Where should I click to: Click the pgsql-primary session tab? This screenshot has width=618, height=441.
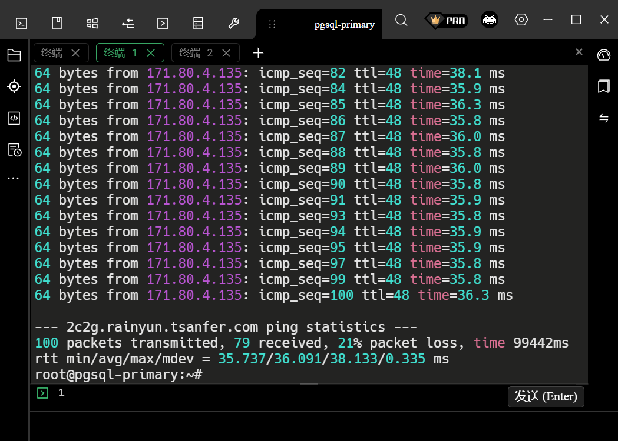[344, 25]
